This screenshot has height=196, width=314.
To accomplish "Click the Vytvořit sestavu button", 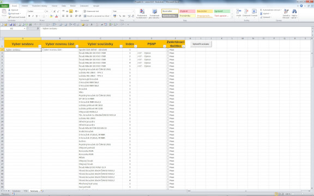I will [201, 44].
